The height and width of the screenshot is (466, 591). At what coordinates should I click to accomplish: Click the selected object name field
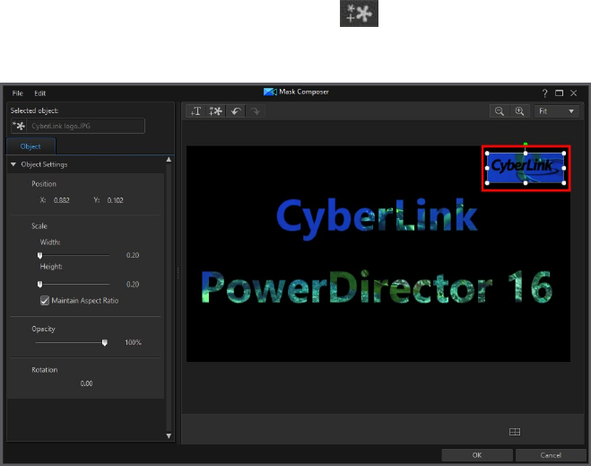pyautogui.click(x=85, y=126)
